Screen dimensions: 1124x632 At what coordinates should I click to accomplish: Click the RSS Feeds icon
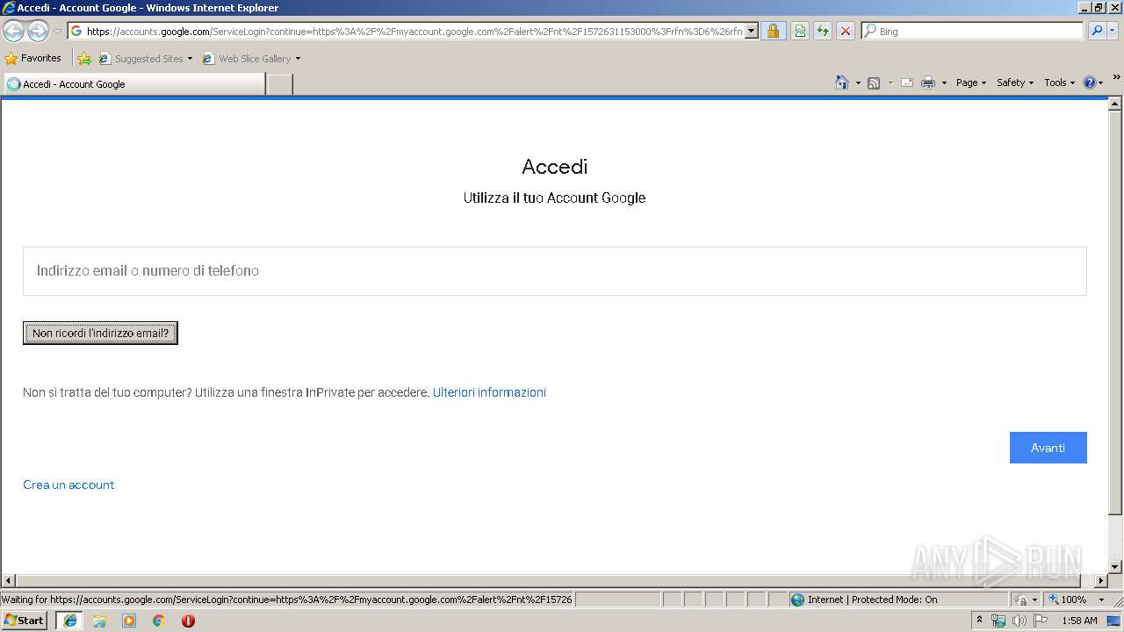coord(874,83)
